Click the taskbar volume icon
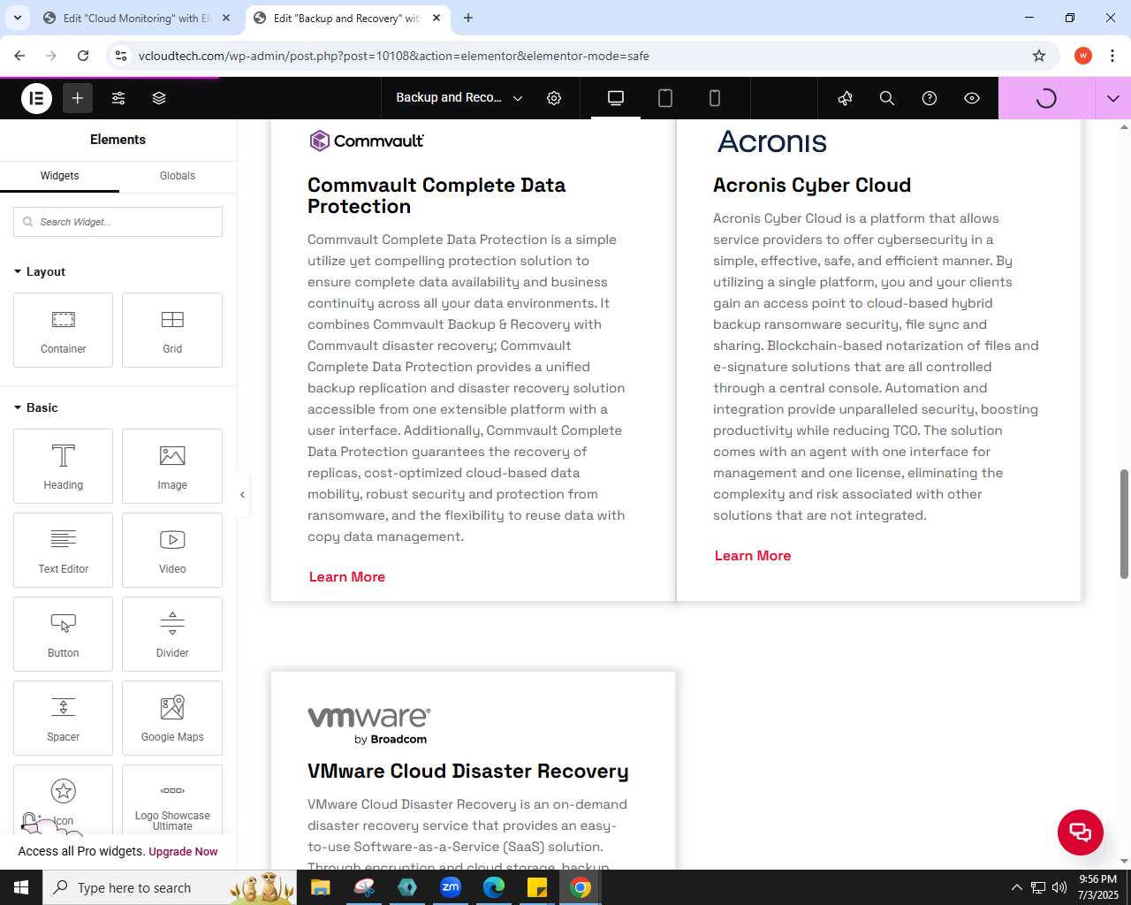1131x905 pixels. click(x=1059, y=887)
